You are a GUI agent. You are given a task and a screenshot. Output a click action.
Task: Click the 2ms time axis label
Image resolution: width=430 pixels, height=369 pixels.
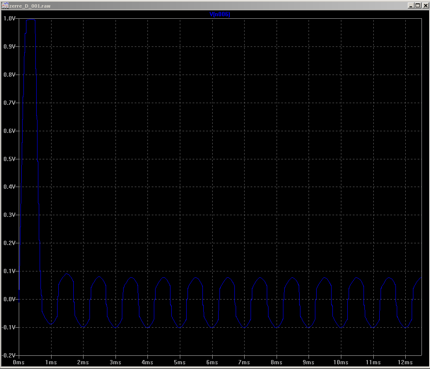83,363
